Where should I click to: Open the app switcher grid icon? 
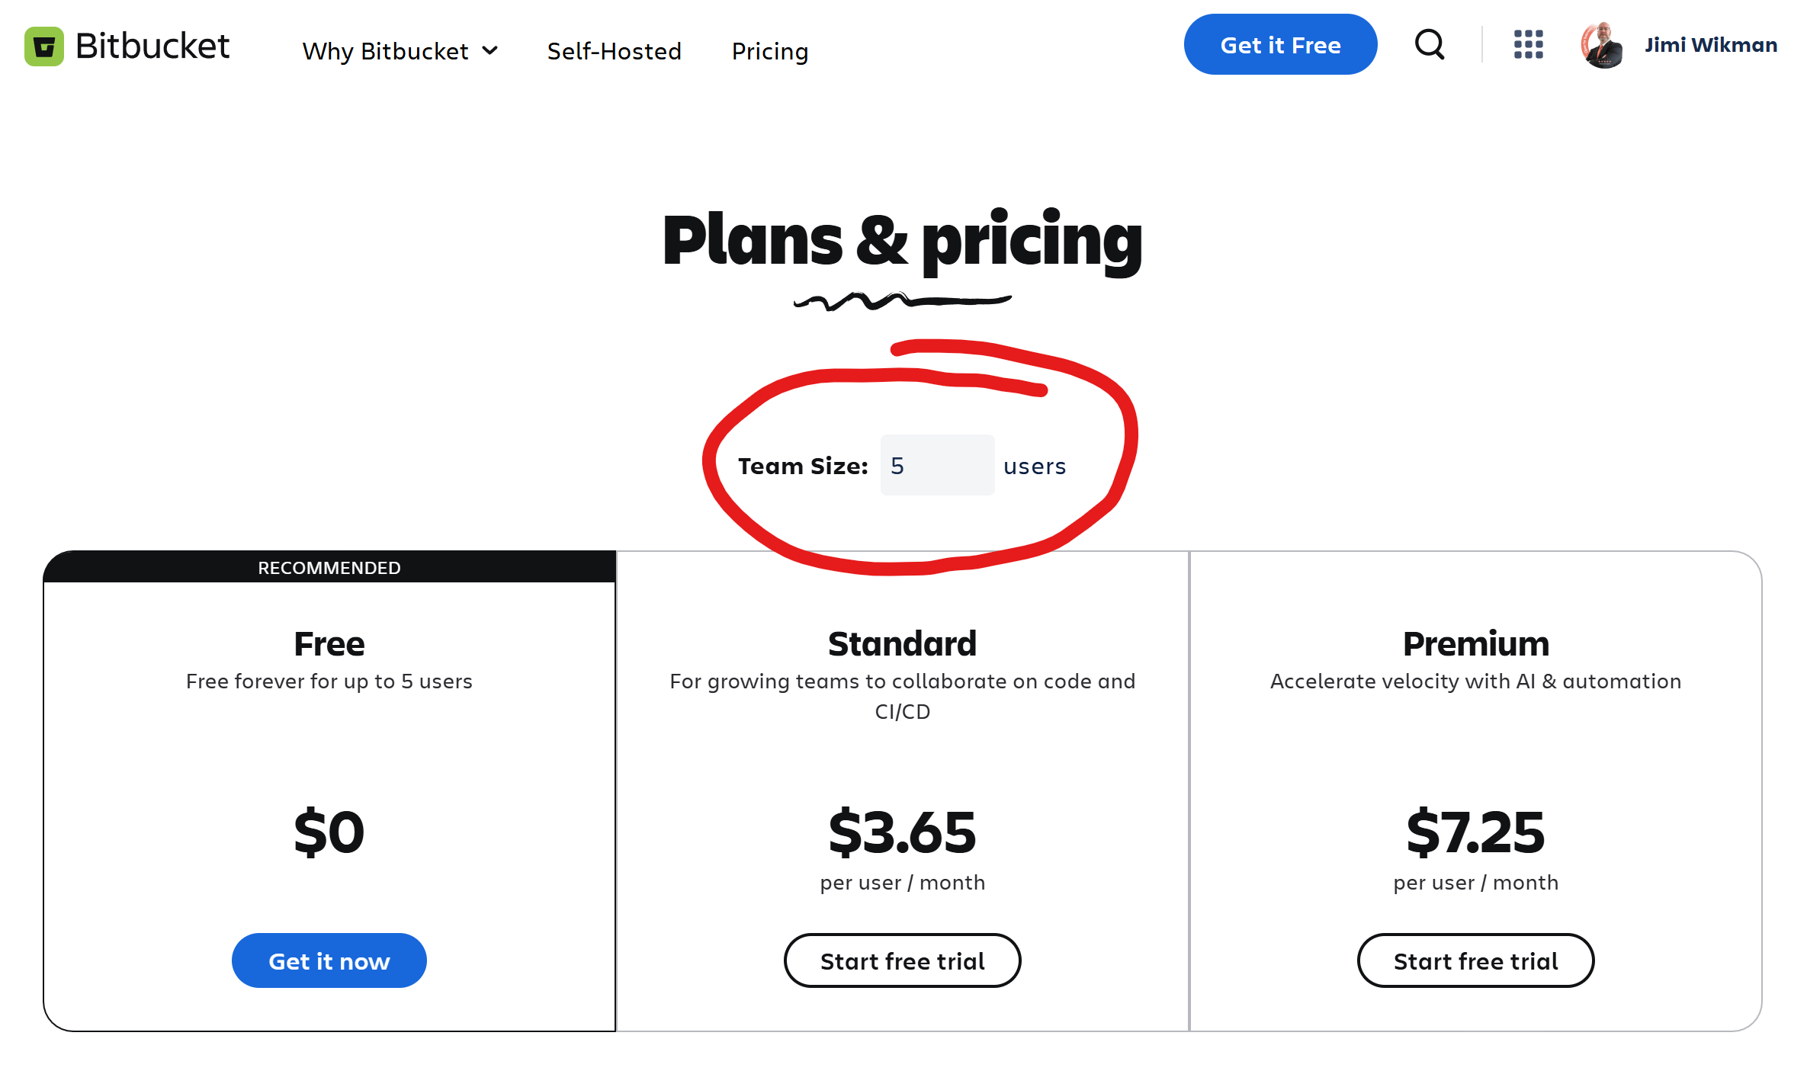(1528, 45)
